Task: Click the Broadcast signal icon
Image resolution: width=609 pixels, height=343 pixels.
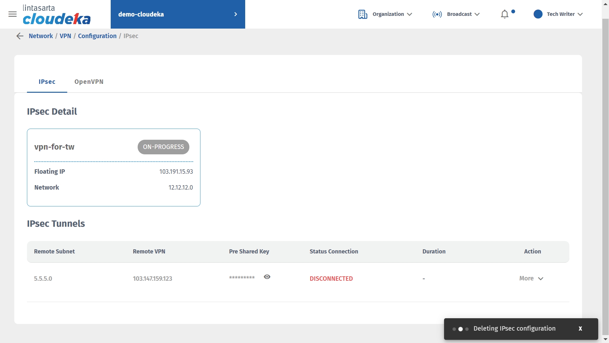Action: point(437,14)
